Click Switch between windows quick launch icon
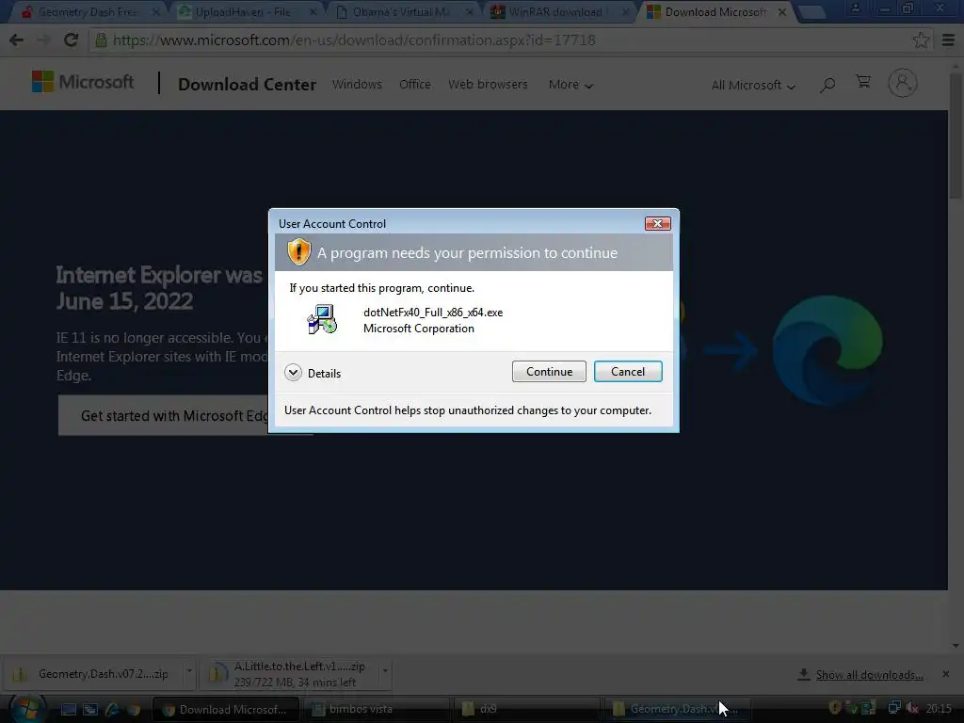 coord(90,710)
